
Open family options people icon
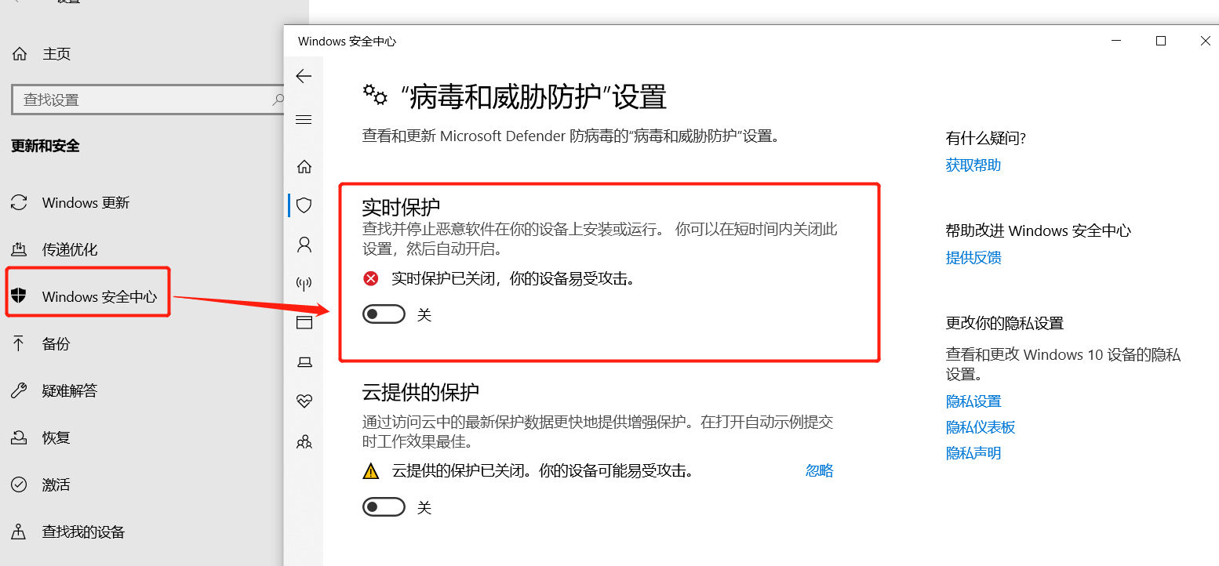tap(304, 441)
